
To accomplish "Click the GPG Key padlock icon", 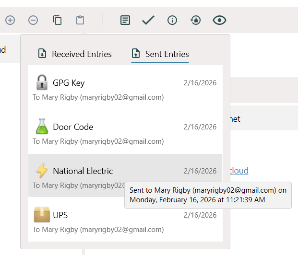I will [x=42, y=82].
